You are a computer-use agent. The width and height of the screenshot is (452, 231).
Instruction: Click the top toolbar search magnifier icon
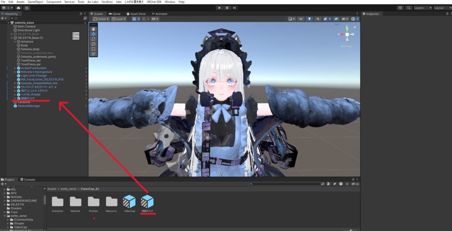[409, 7]
